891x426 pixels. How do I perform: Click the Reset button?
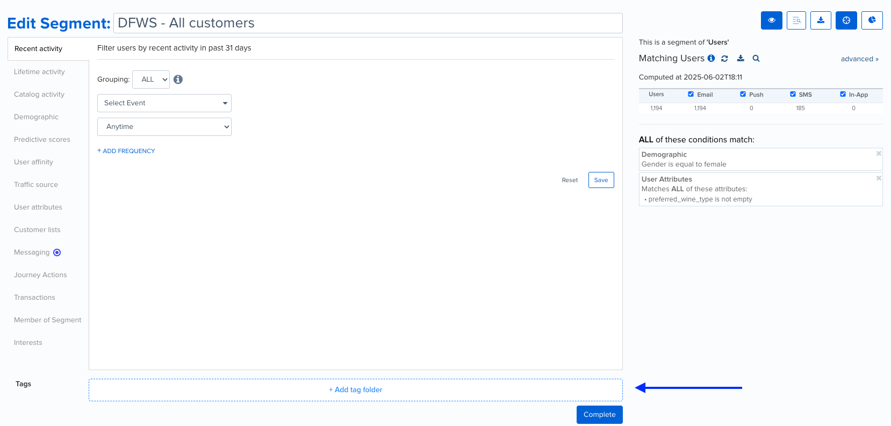570,180
